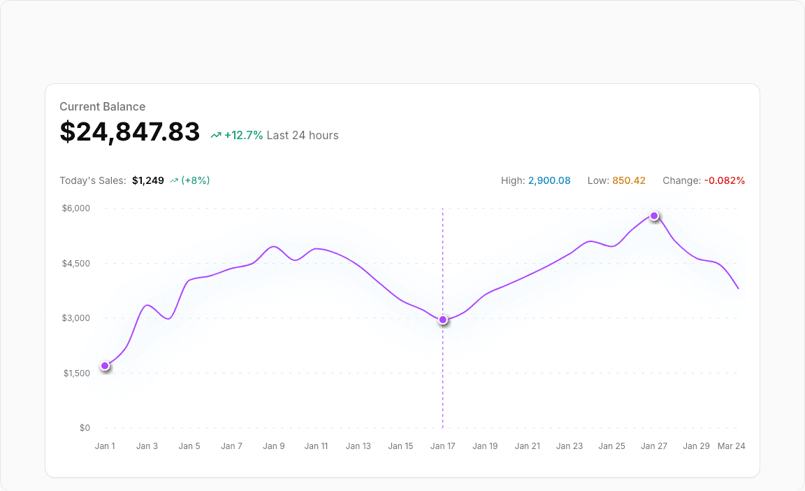
Task: Click the Current Balance heading
Action: (102, 106)
